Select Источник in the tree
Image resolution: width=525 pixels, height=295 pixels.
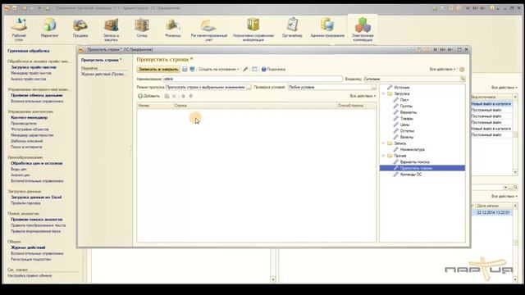(x=401, y=88)
